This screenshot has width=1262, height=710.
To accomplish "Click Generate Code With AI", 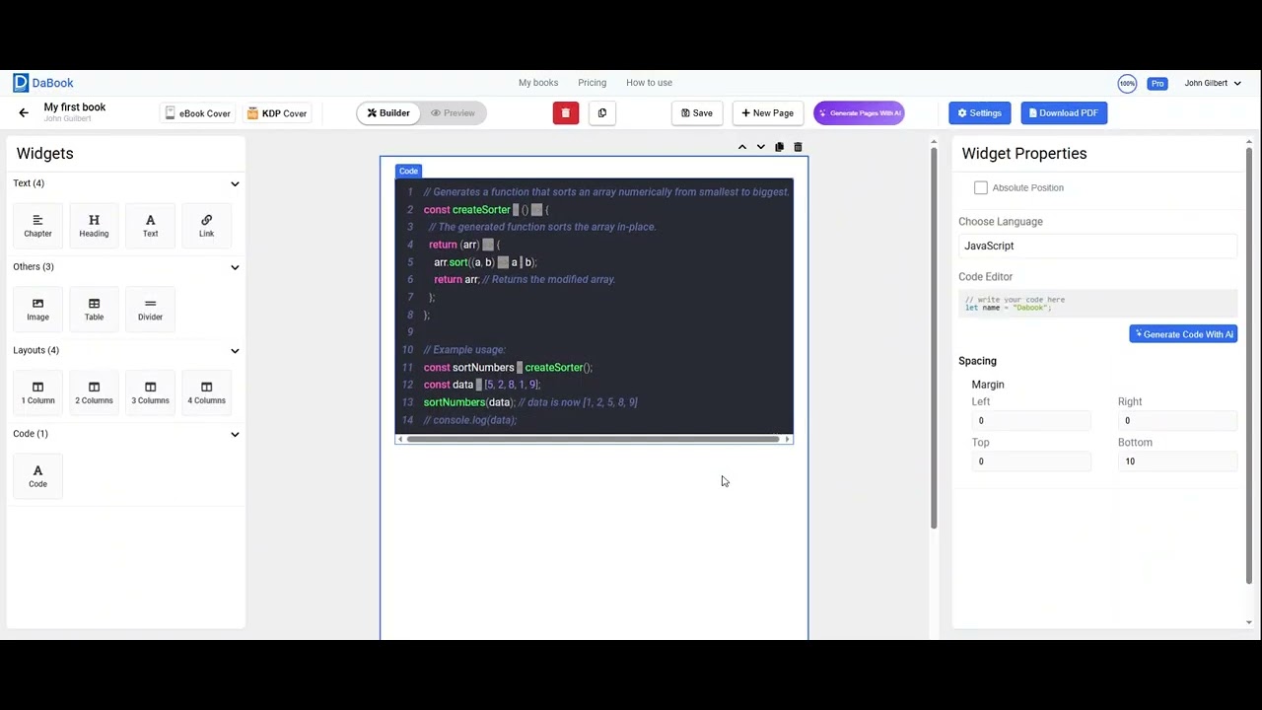I will tap(1183, 334).
